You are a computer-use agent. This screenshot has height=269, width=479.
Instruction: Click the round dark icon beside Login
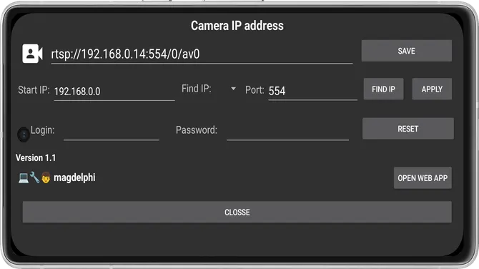24,134
